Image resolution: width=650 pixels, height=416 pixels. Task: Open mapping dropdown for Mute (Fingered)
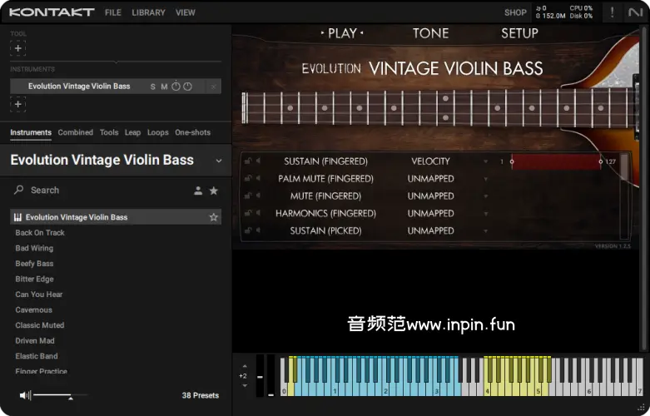pos(485,196)
